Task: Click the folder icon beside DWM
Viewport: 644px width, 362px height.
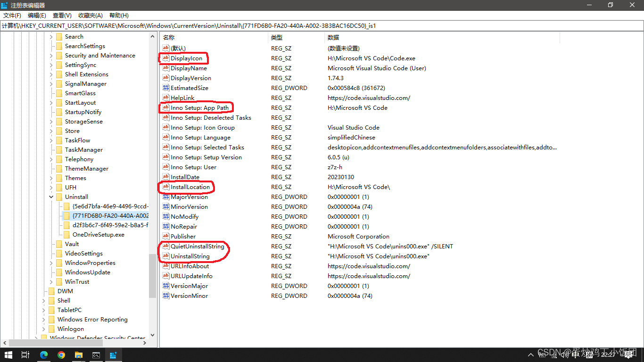Action: point(51,291)
